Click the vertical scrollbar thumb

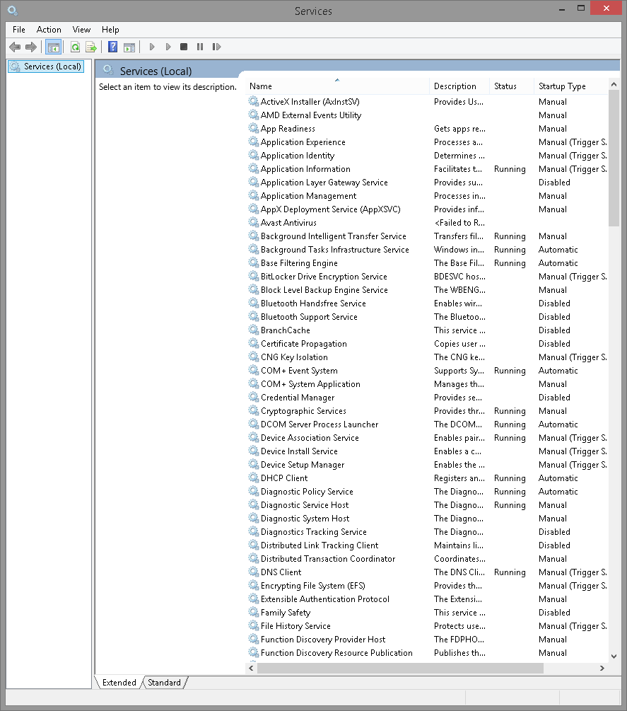(x=614, y=158)
